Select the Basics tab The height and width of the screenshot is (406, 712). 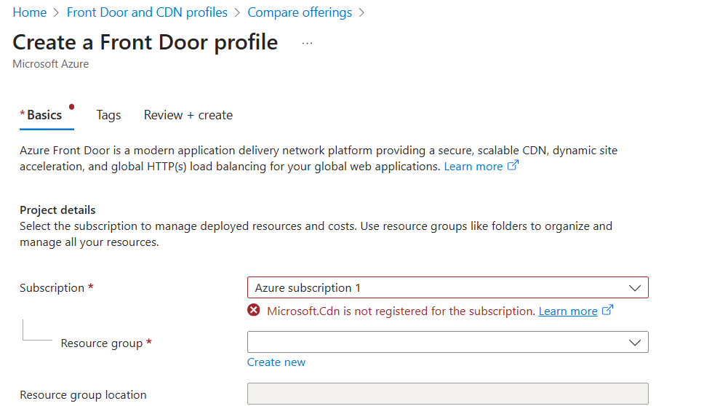tap(44, 115)
